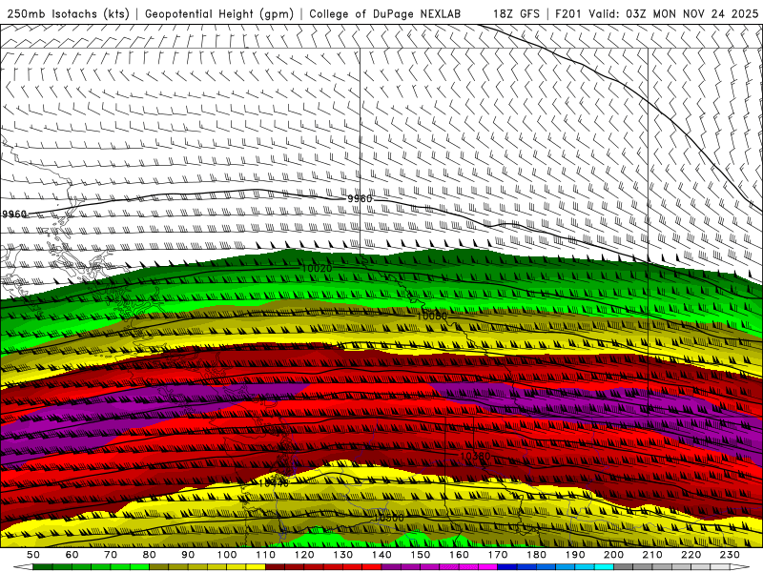Click the 130 label on the color scale
This screenshot has height=572, width=763.
(343, 555)
